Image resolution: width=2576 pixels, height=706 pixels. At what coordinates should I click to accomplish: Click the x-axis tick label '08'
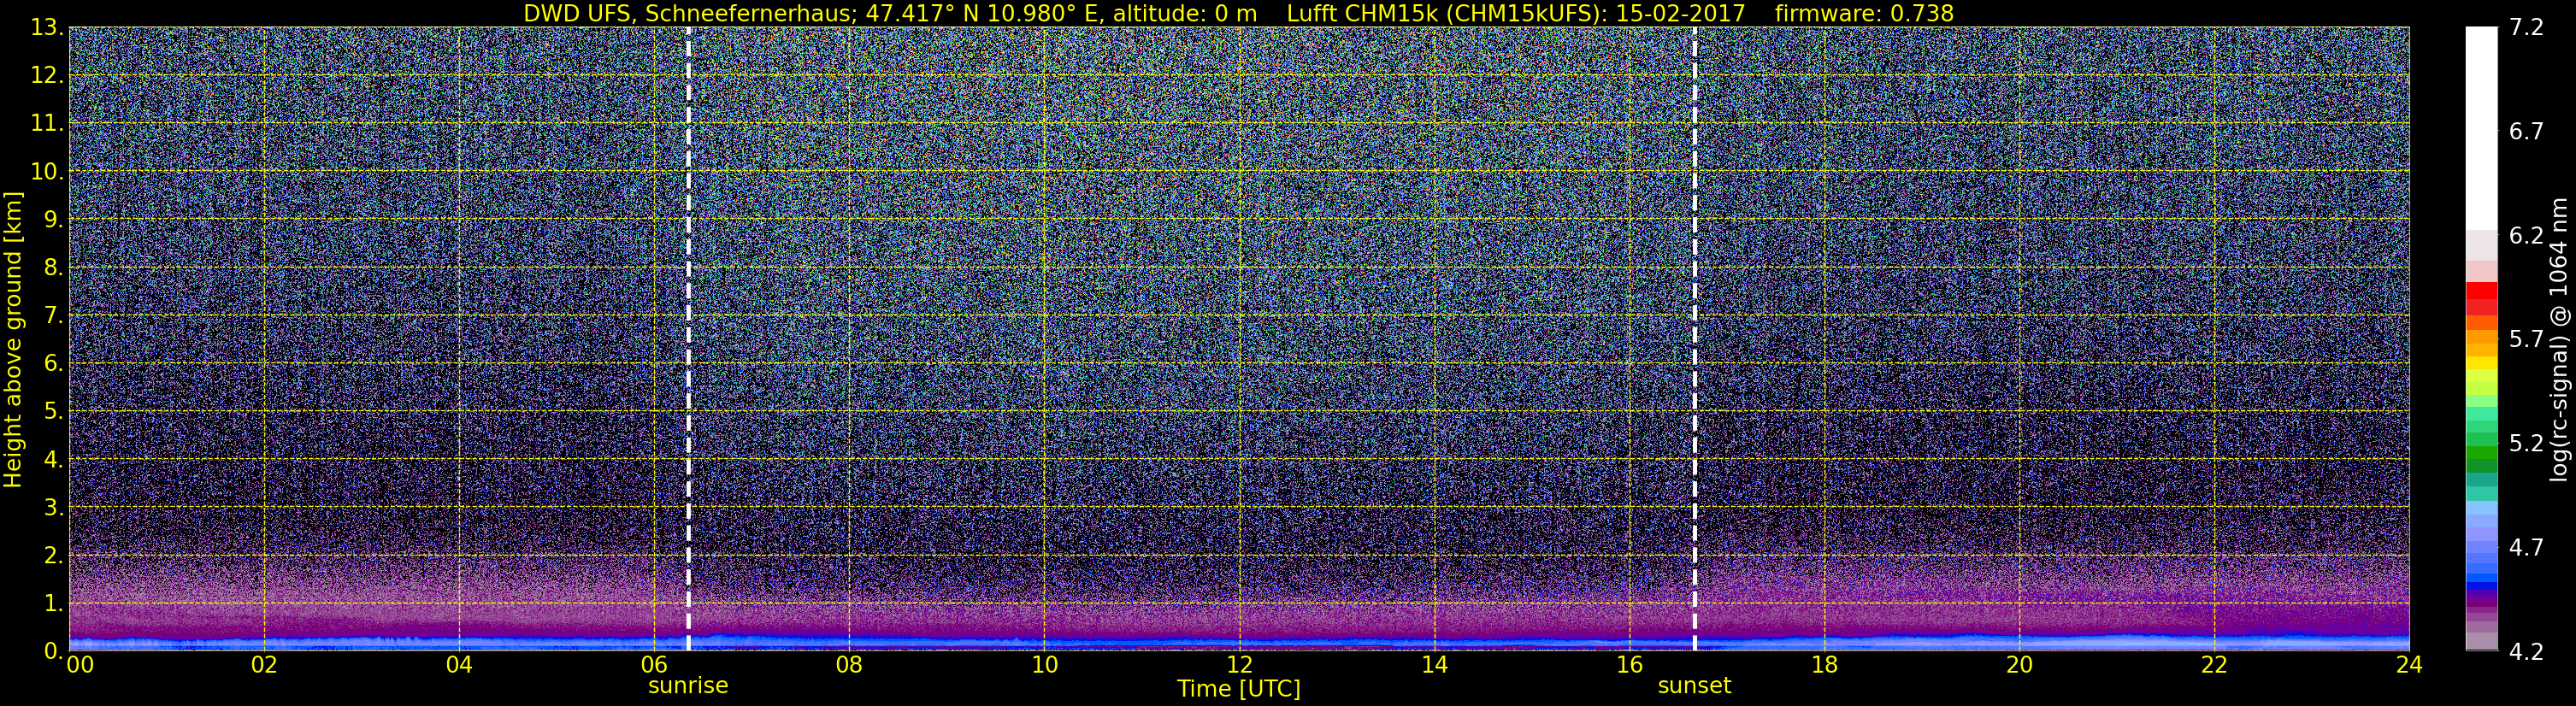click(x=849, y=665)
